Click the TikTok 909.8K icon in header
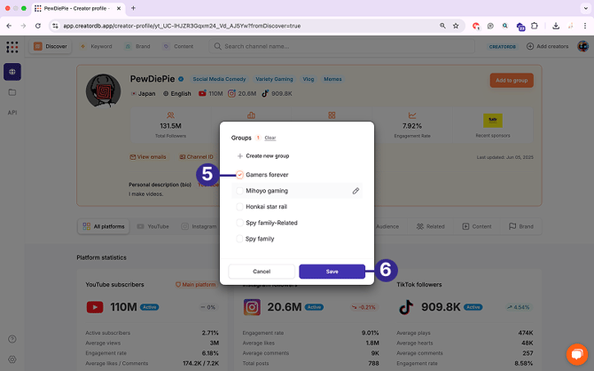594x371 pixels. pos(265,93)
